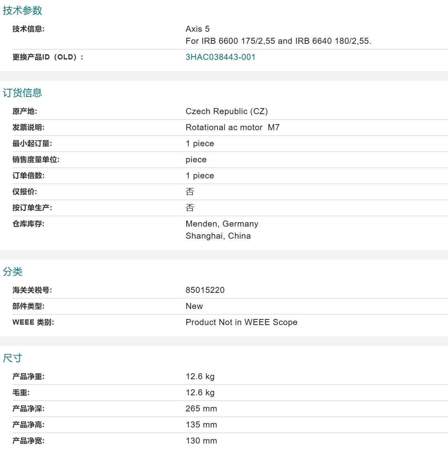Select the 85015220 tariff number
Image resolution: width=448 pixels, height=452 pixels.
(x=205, y=290)
